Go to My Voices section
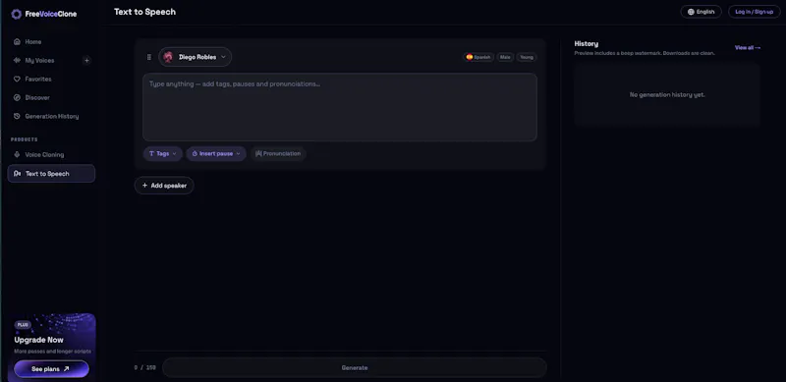This screenshot has width=786, height=382. tap(39, 60)
